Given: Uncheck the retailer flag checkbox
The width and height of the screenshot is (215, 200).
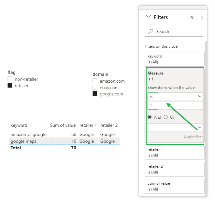Looking at the screenshot, I should (10, 85).
